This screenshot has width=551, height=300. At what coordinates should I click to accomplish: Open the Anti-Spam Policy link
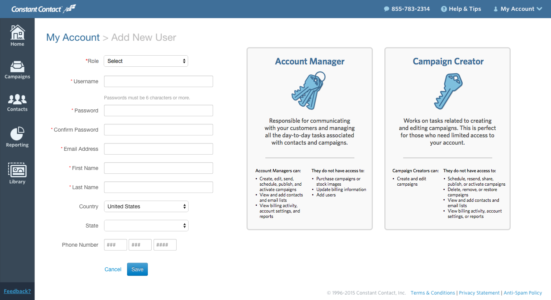[x=523, y=293]
